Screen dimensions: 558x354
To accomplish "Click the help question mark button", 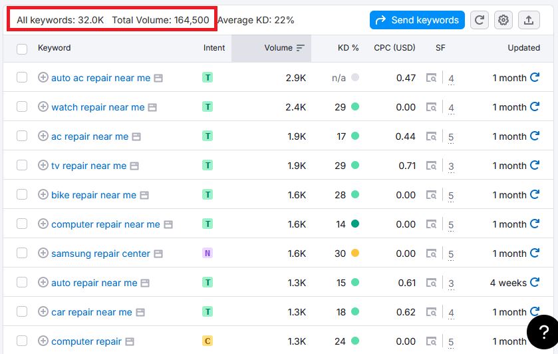I will (542, 331).
